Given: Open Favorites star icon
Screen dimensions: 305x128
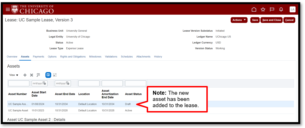Looking at the screenshot, I should tap(263, 10).
